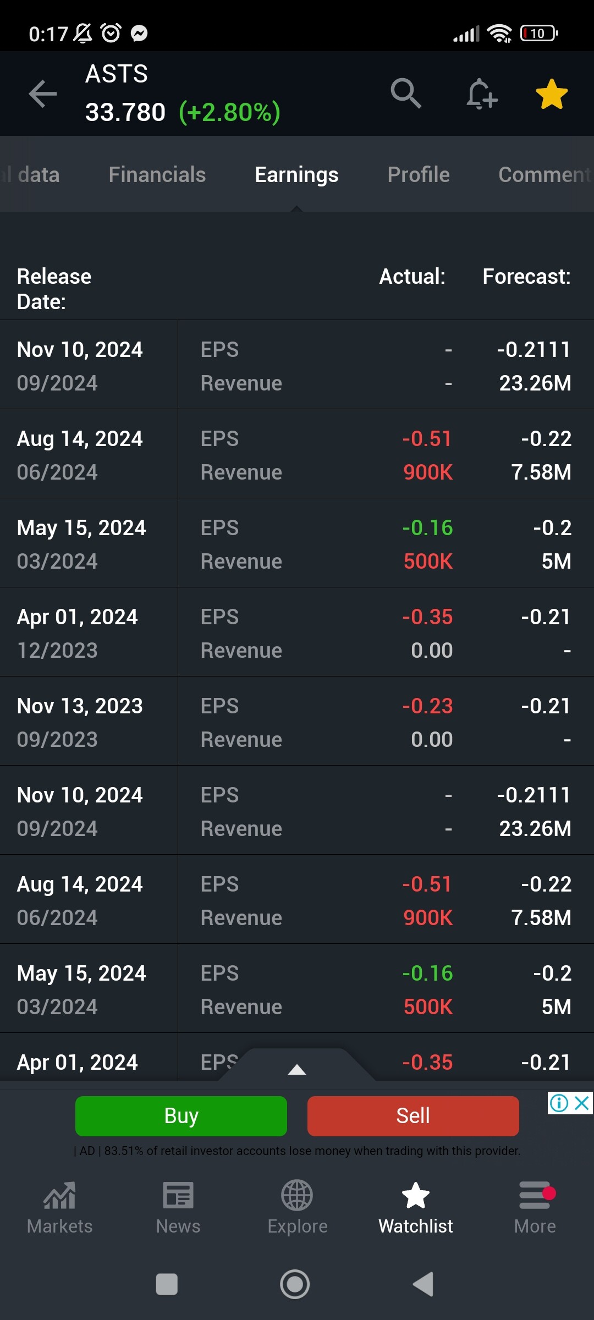Screen dimensions: 594x1320
Task: Select the first Aug 14, 2024 earnings row
Action: click(297, 454)
